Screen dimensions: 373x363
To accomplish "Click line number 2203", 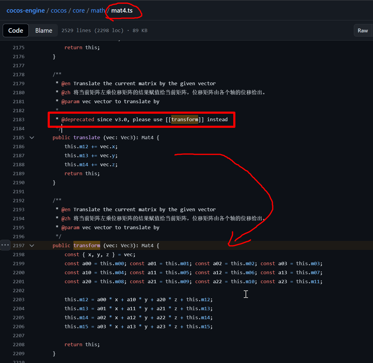I will click(19, 299).
